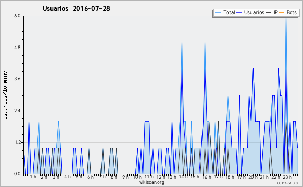
Task: Click the '3 h' x-axis label
Action: [56, 177]
